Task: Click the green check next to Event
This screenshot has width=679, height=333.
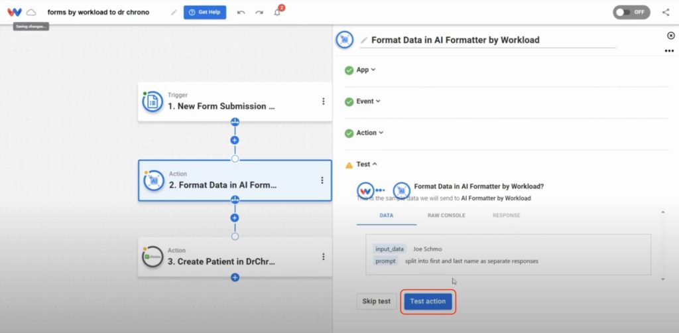Action: point(349,101)
